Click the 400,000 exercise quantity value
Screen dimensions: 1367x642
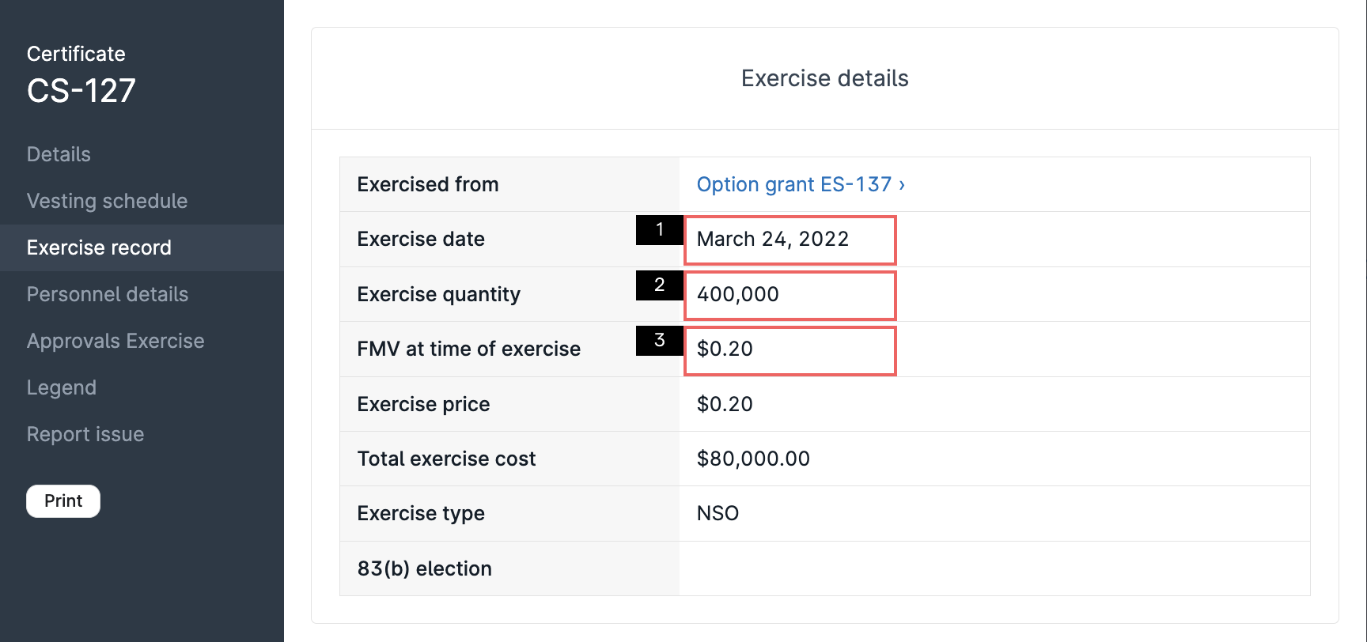click(x=737, y=294)
